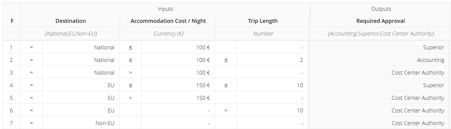This screenshot has width=451, height=129.
Task: Open the Required Approval output header
Action: [380, 21]
